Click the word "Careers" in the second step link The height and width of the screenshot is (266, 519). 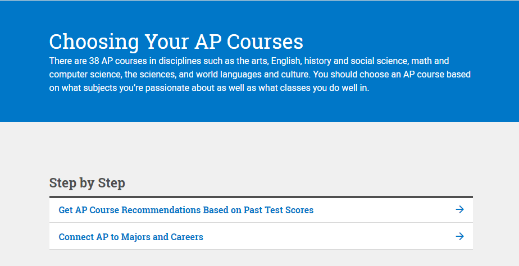[186, 237]
